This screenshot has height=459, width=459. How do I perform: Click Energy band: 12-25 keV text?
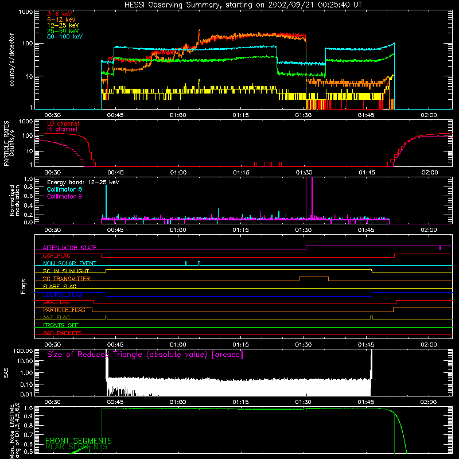(x=83, y=182)
